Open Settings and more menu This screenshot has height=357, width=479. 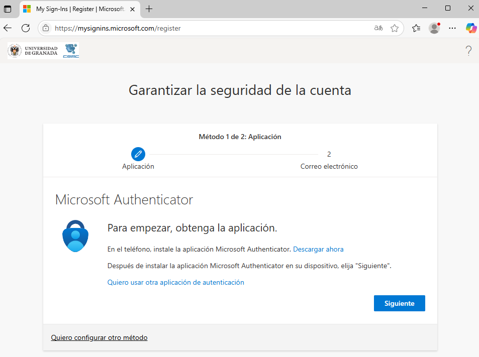[x=452, y=28]
